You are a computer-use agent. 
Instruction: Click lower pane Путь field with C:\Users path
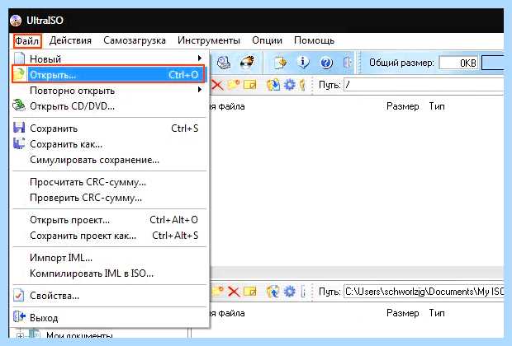pos(424,292)
